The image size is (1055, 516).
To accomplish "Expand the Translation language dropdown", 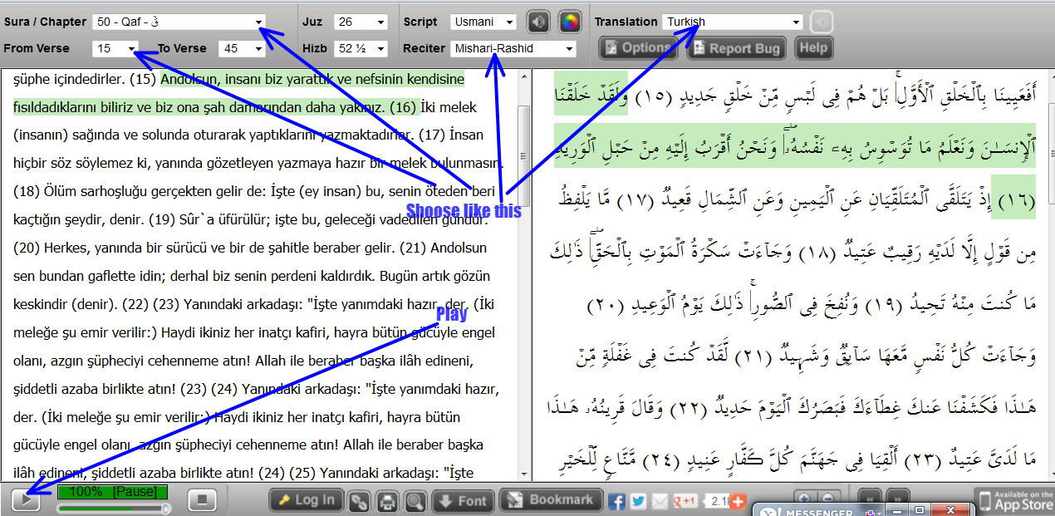I will (x=733, y=22).
